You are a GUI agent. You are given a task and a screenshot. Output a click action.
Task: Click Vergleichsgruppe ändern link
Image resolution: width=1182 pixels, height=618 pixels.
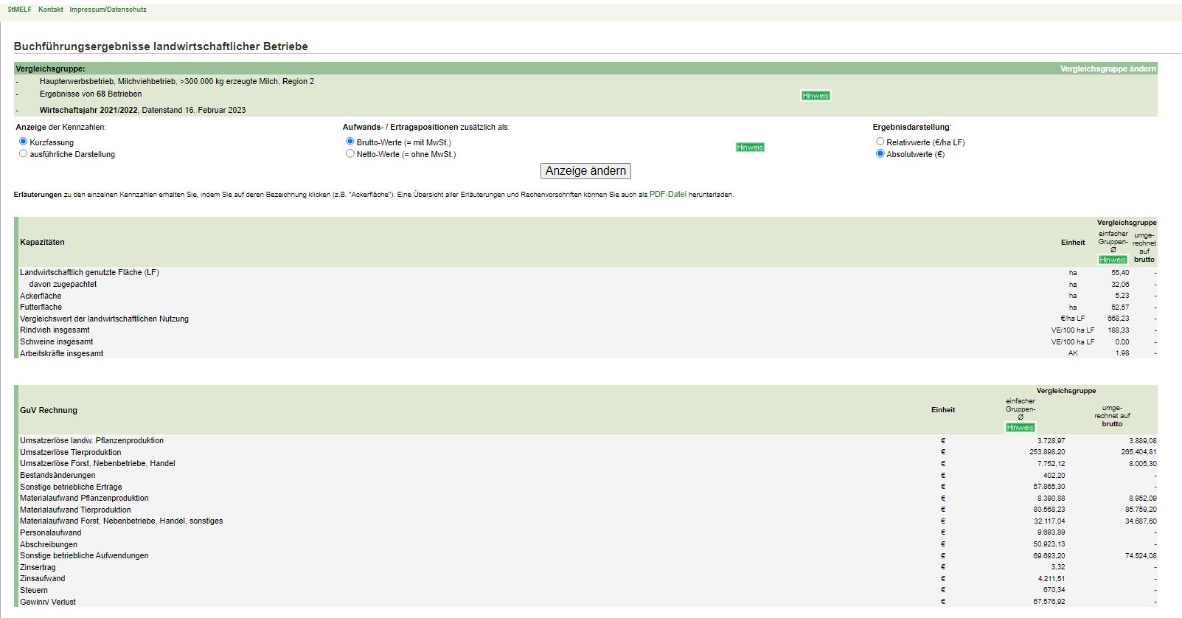(x=1108, y=69)
